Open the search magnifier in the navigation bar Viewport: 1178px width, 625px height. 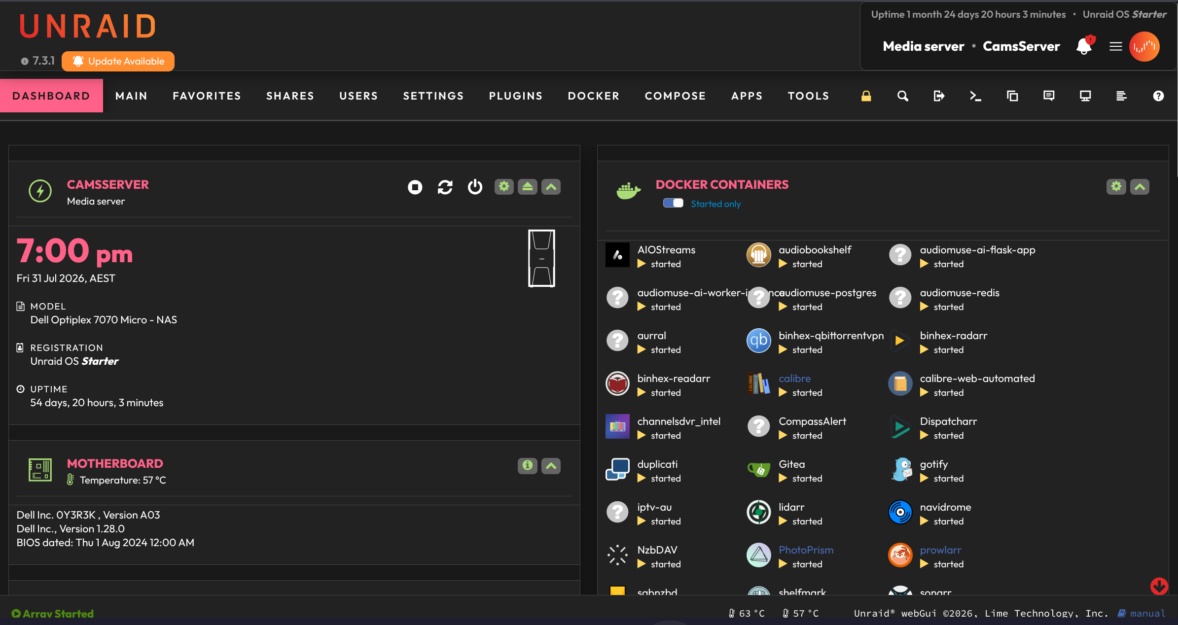902,96
